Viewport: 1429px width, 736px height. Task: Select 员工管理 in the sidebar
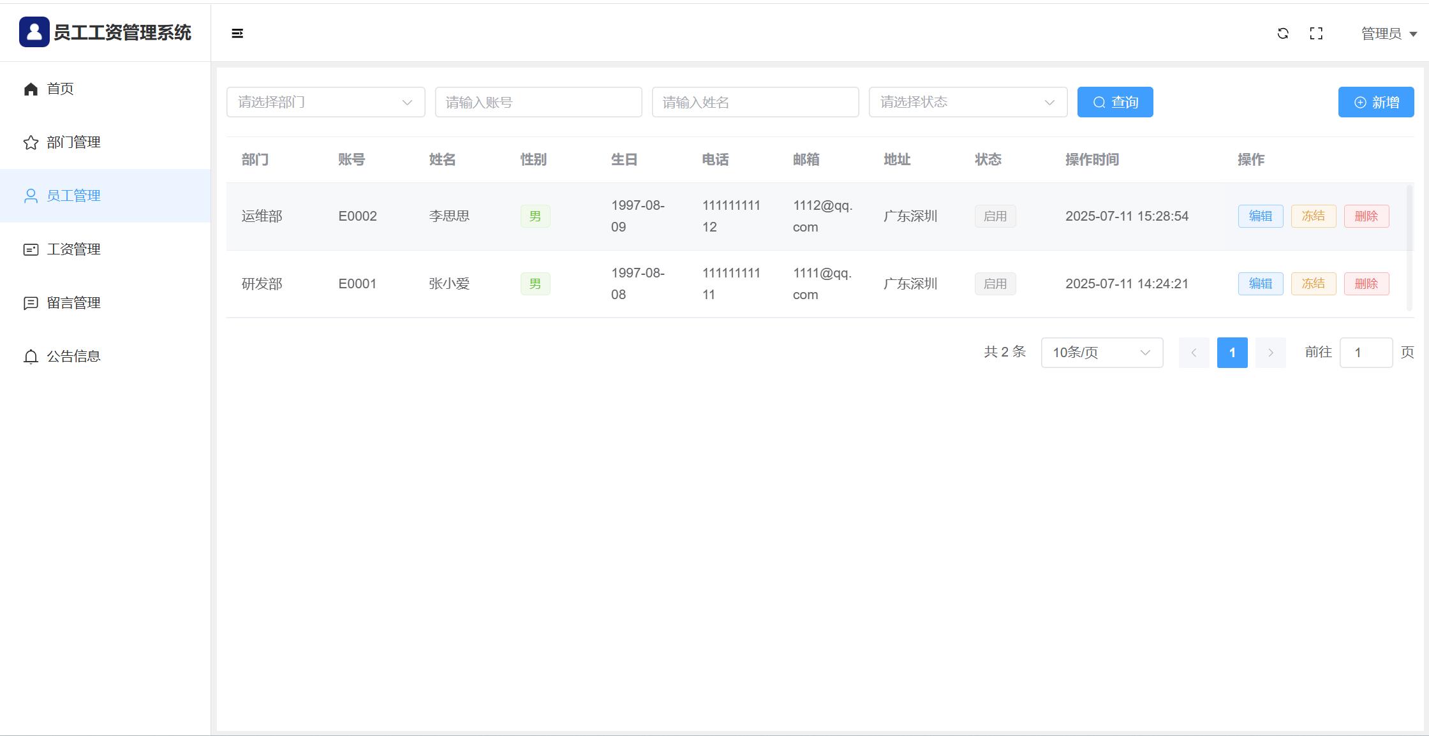coord(73,196)
